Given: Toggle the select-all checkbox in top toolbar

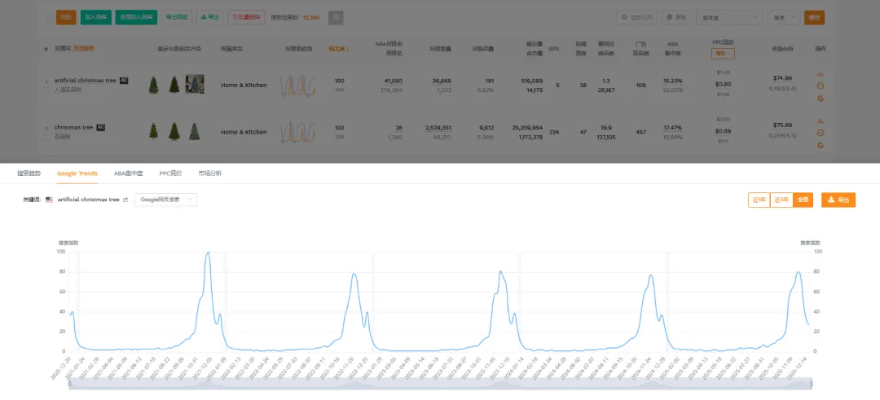Looking at the screenshot, I should coord(49,17).
